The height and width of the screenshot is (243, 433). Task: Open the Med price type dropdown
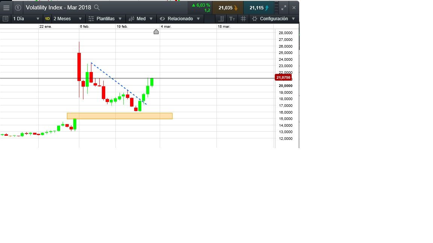(x=141, y=19)
